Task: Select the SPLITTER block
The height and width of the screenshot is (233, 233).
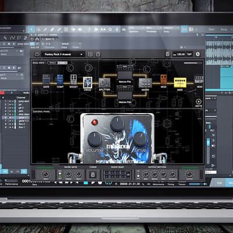Action: (x=104, y=83)
